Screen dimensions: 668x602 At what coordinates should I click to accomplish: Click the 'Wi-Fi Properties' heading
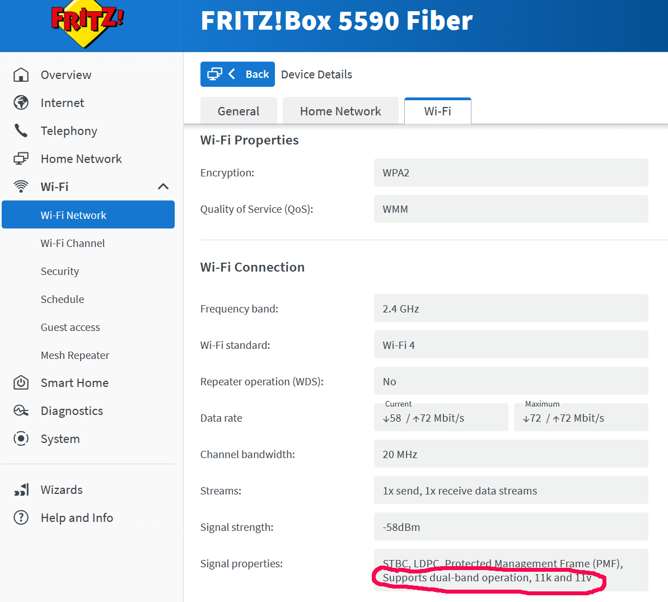(250, 140)
